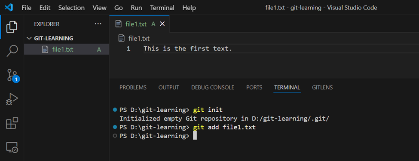This screenshot has height=161, width=419.
Task: Switch to the GITLENS panel tab
Action: click(322, 87)
